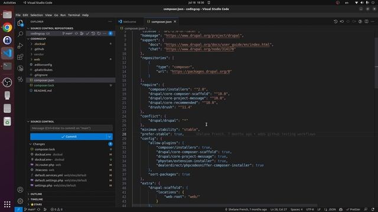Click the refresh icon in codingcuy repository row

click(x=99, y=34)
